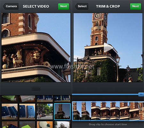Click the SELECT VIDEO title
This screenshot has height=128, width=144.
click(x=36, y=6)
